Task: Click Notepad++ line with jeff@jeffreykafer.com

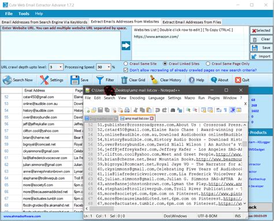Action: coord(169,149)
